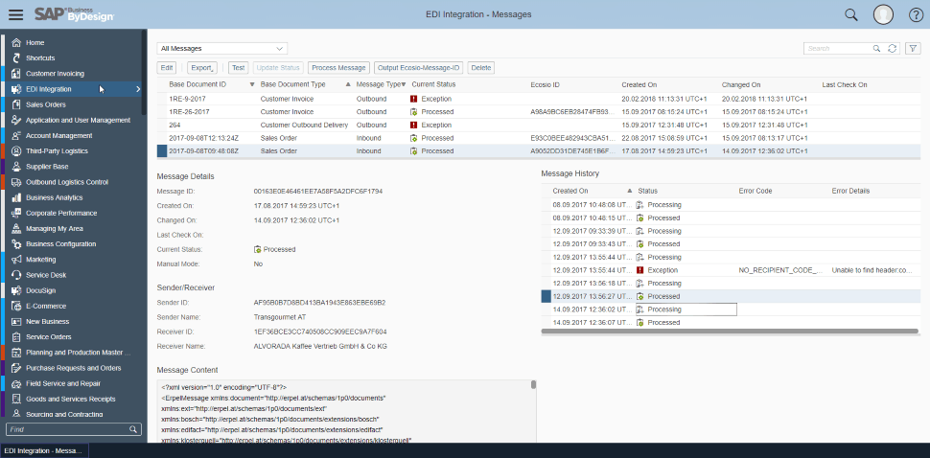Open Service Desk work center
Image resolution: width=930 pixels, height=458 pixels.
coord(45,275)
